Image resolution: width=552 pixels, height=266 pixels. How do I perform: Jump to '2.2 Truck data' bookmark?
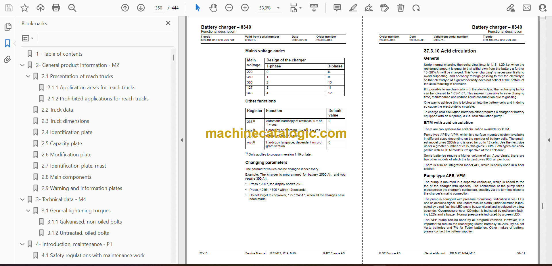[57, 110]
